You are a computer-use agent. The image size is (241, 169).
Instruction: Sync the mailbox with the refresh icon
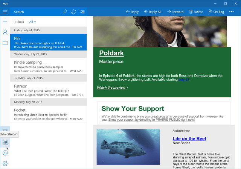click(x=73, y=12)
